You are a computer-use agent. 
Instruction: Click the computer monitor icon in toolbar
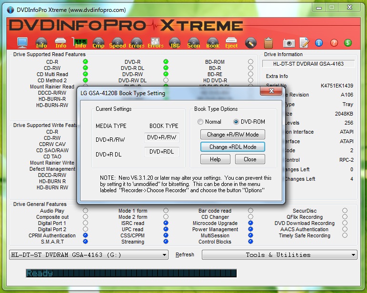(22, 43)
